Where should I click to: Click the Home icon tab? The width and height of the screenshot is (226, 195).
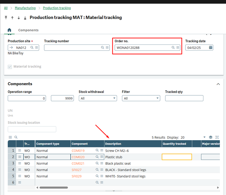[x=9, y=30]
